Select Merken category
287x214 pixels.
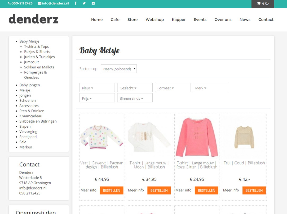pyautogui.click(x=26, y=147)
